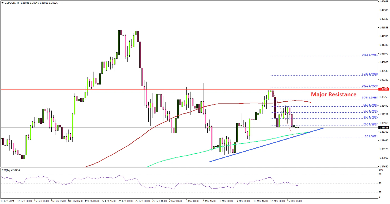Click the 4 Mar 16:00 time axis label
Screen dimensions: 390x204
pyautogui.click(x=209, y=201)
